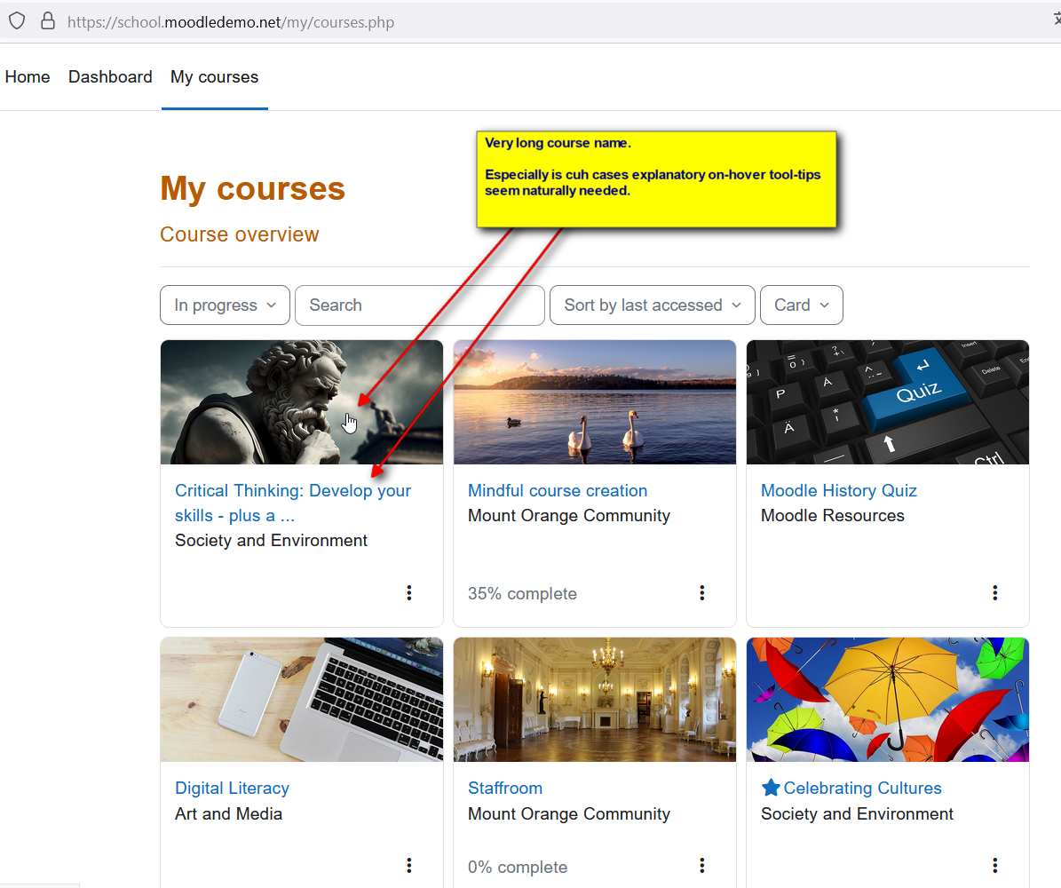This screenshot has height=888, width=1061.
Task: Open Staffroom course link
Action: (505, 788)
